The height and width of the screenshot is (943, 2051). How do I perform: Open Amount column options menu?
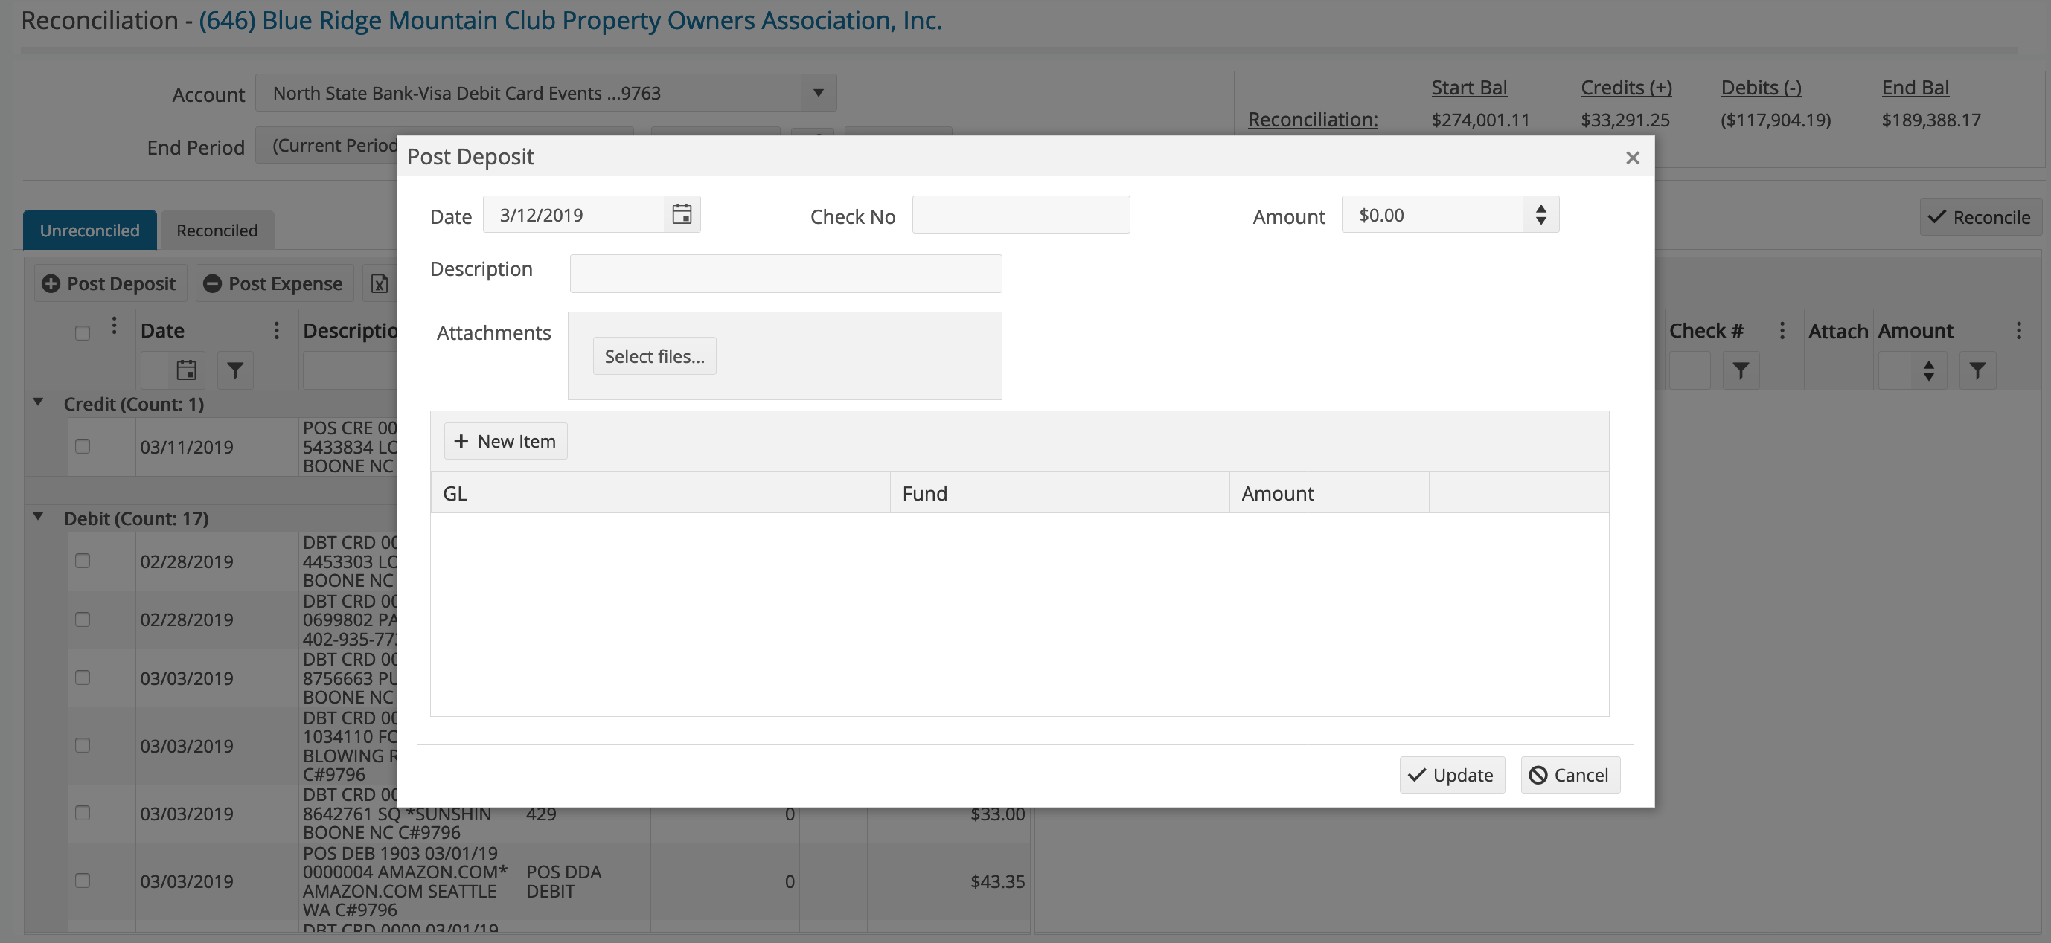(2018, 330)
